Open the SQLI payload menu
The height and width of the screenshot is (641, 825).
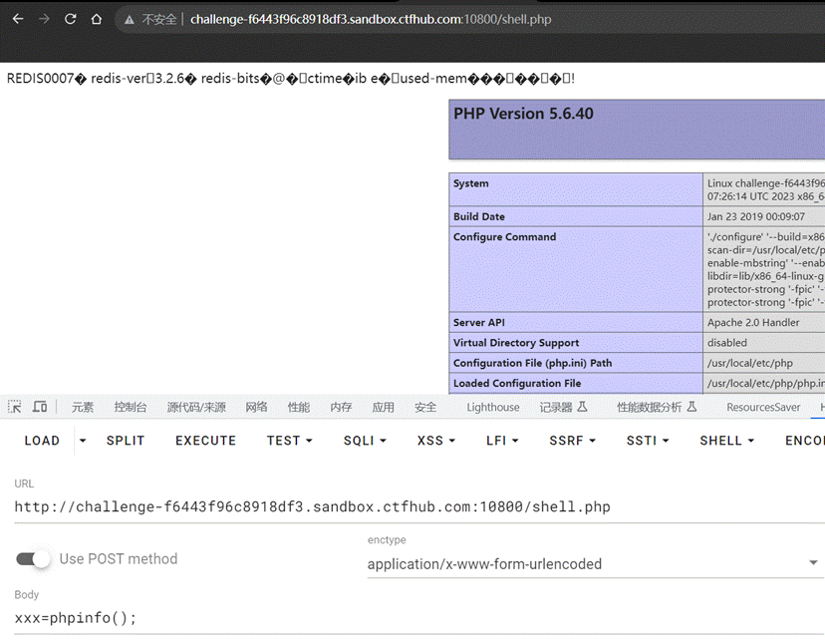[365, 441]
